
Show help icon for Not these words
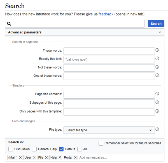tap(157, 67)
